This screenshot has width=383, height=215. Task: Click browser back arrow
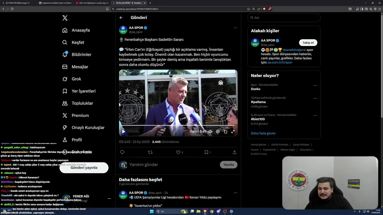3,9
